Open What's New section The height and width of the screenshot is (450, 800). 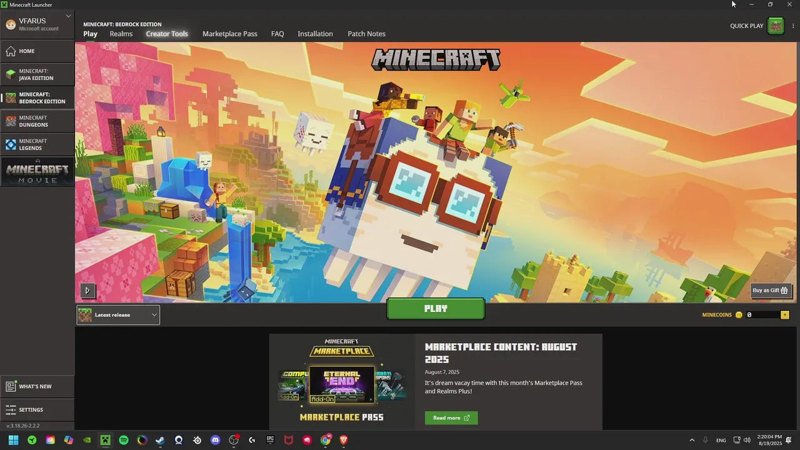click(x=37, y=386)
